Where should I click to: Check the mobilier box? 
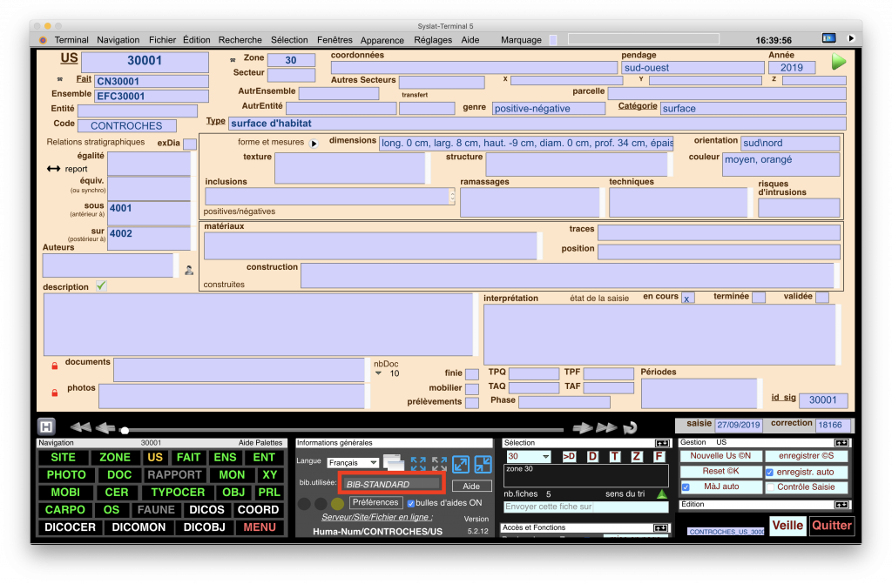tap(471, 389)
